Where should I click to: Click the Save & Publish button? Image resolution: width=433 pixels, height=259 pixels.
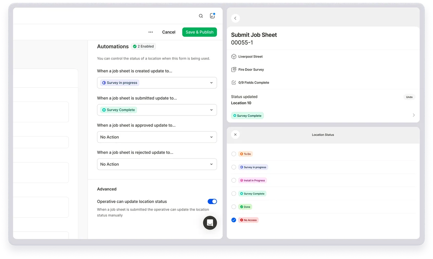tap(200, 32)
